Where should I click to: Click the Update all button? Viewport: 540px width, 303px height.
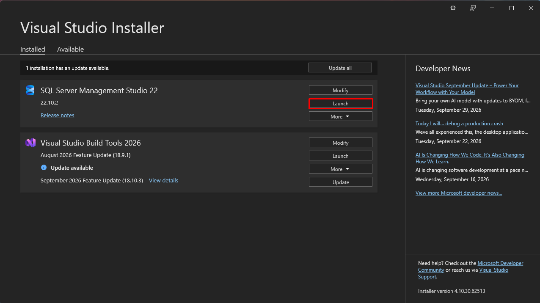pyautogui.click(x=340, y=68)
